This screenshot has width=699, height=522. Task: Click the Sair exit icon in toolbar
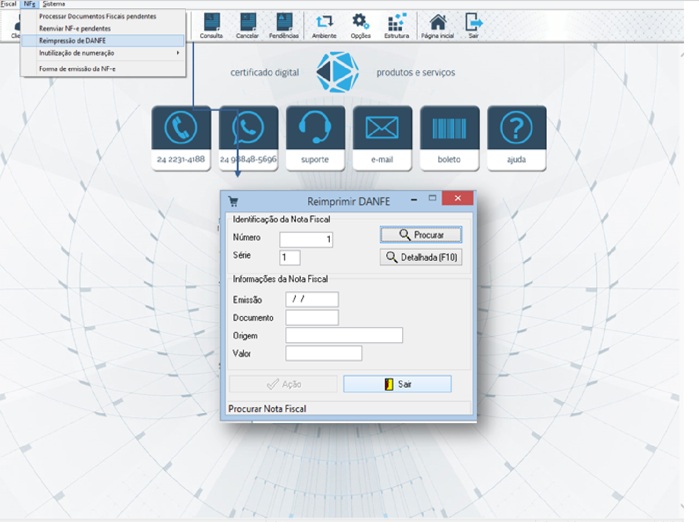point(473,26)
